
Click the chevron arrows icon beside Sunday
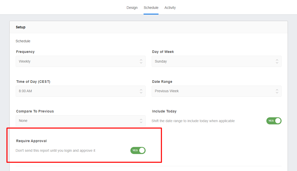(x=277, y=61)
